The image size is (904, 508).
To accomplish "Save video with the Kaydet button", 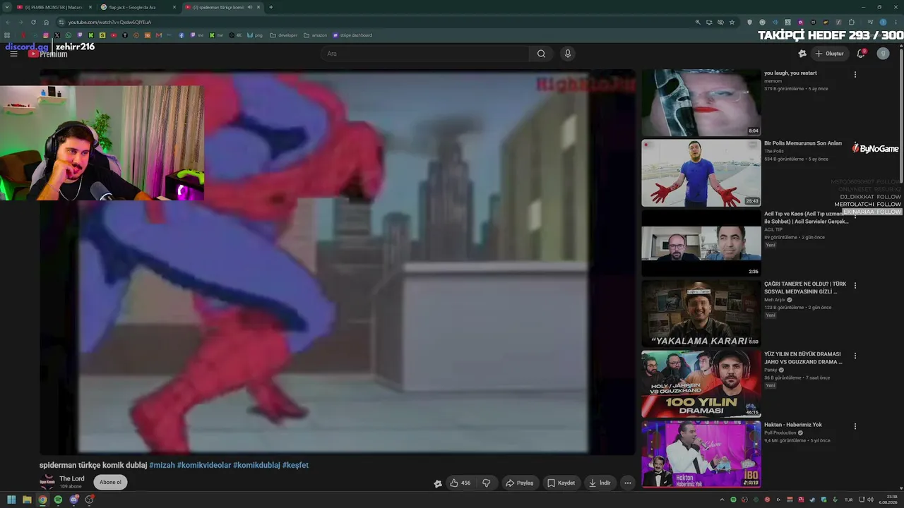I will pos(561,483).
